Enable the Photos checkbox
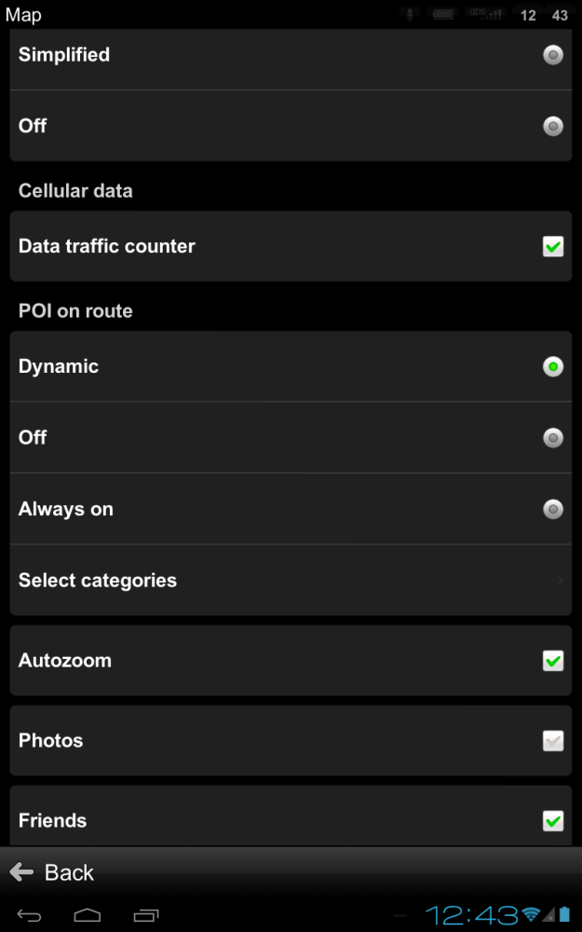This screenshot has width=582, height=932. click(x=552, y=740)
